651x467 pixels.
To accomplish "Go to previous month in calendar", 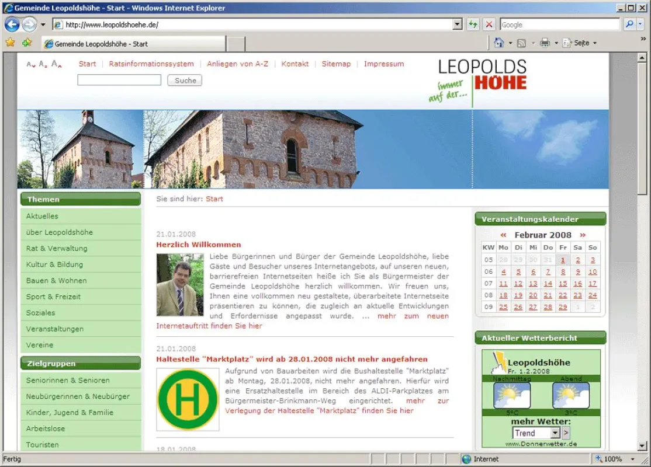I will pyautogui.click(x=503, y=235).
